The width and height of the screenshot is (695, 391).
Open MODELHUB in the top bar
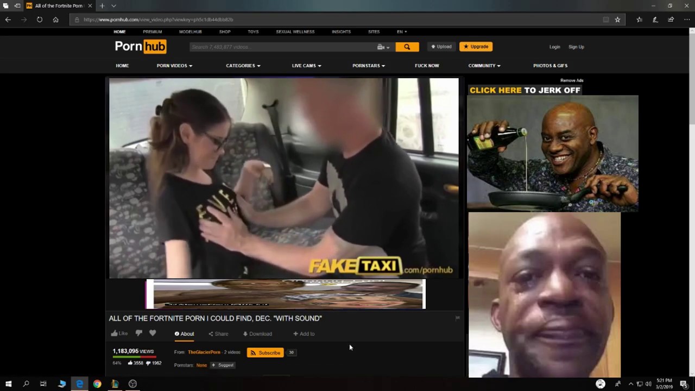(x=190, y=31)
